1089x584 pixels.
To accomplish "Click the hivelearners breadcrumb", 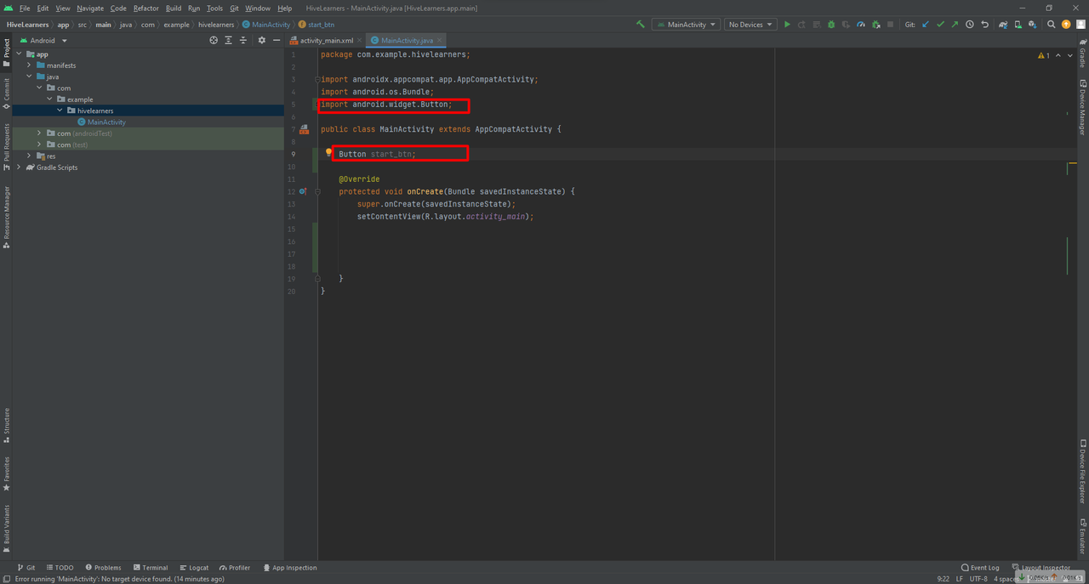I will tap(216, 25).
